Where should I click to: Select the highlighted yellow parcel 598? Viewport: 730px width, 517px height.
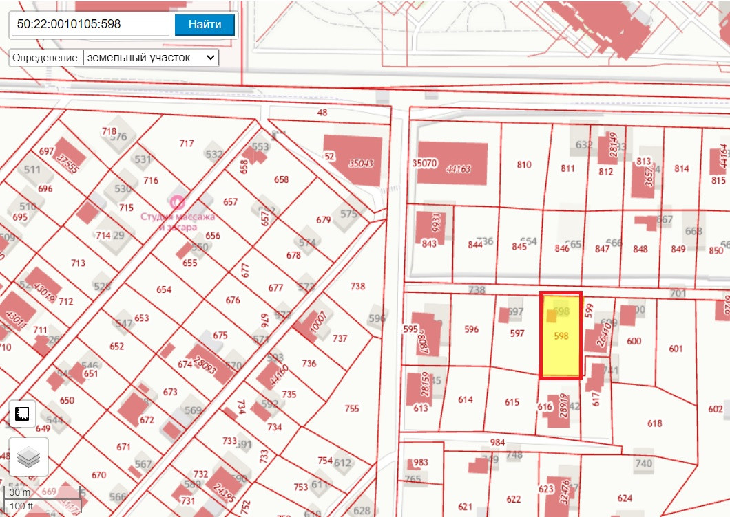561,335
